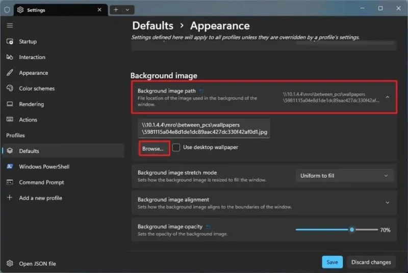
Task: Click the Background image heading
Action: pos(164,75)
